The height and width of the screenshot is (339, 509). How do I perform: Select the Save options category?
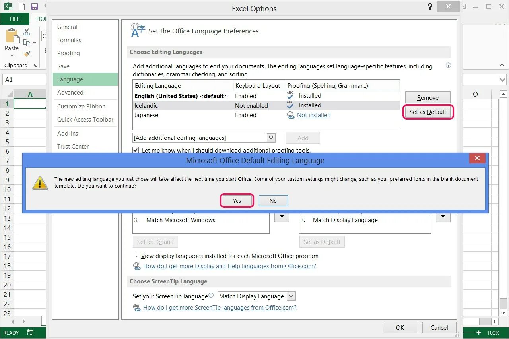pos(85,66)
